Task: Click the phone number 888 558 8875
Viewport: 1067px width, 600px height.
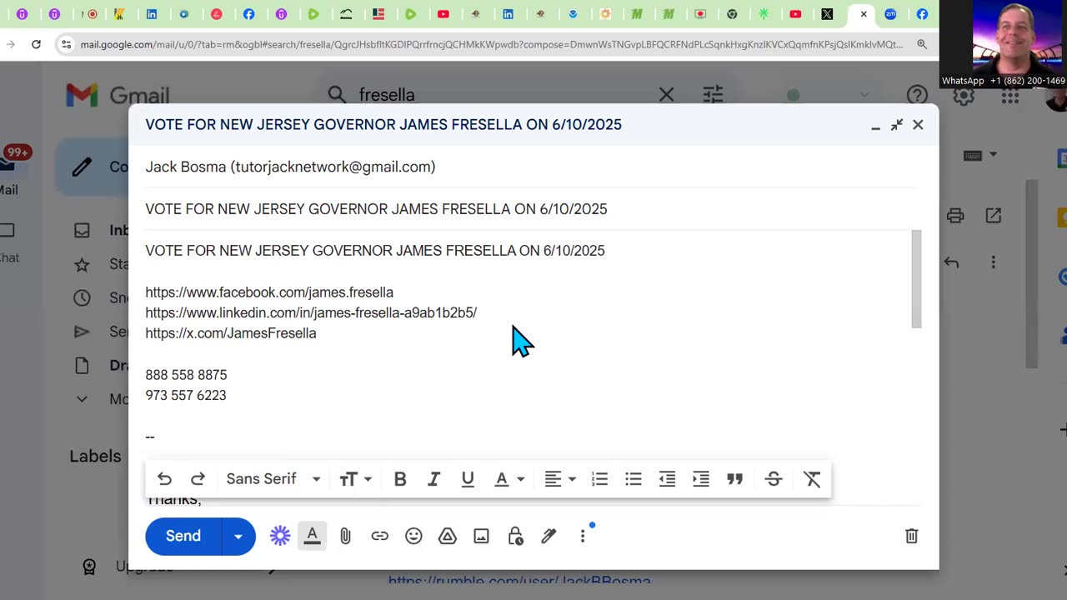Action: [186, 375]
